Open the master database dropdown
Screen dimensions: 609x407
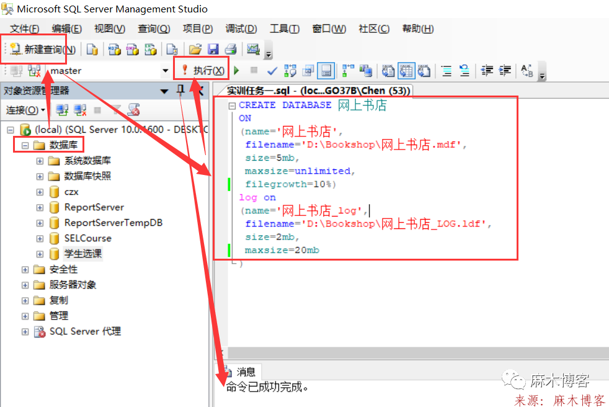coord(166,71)
